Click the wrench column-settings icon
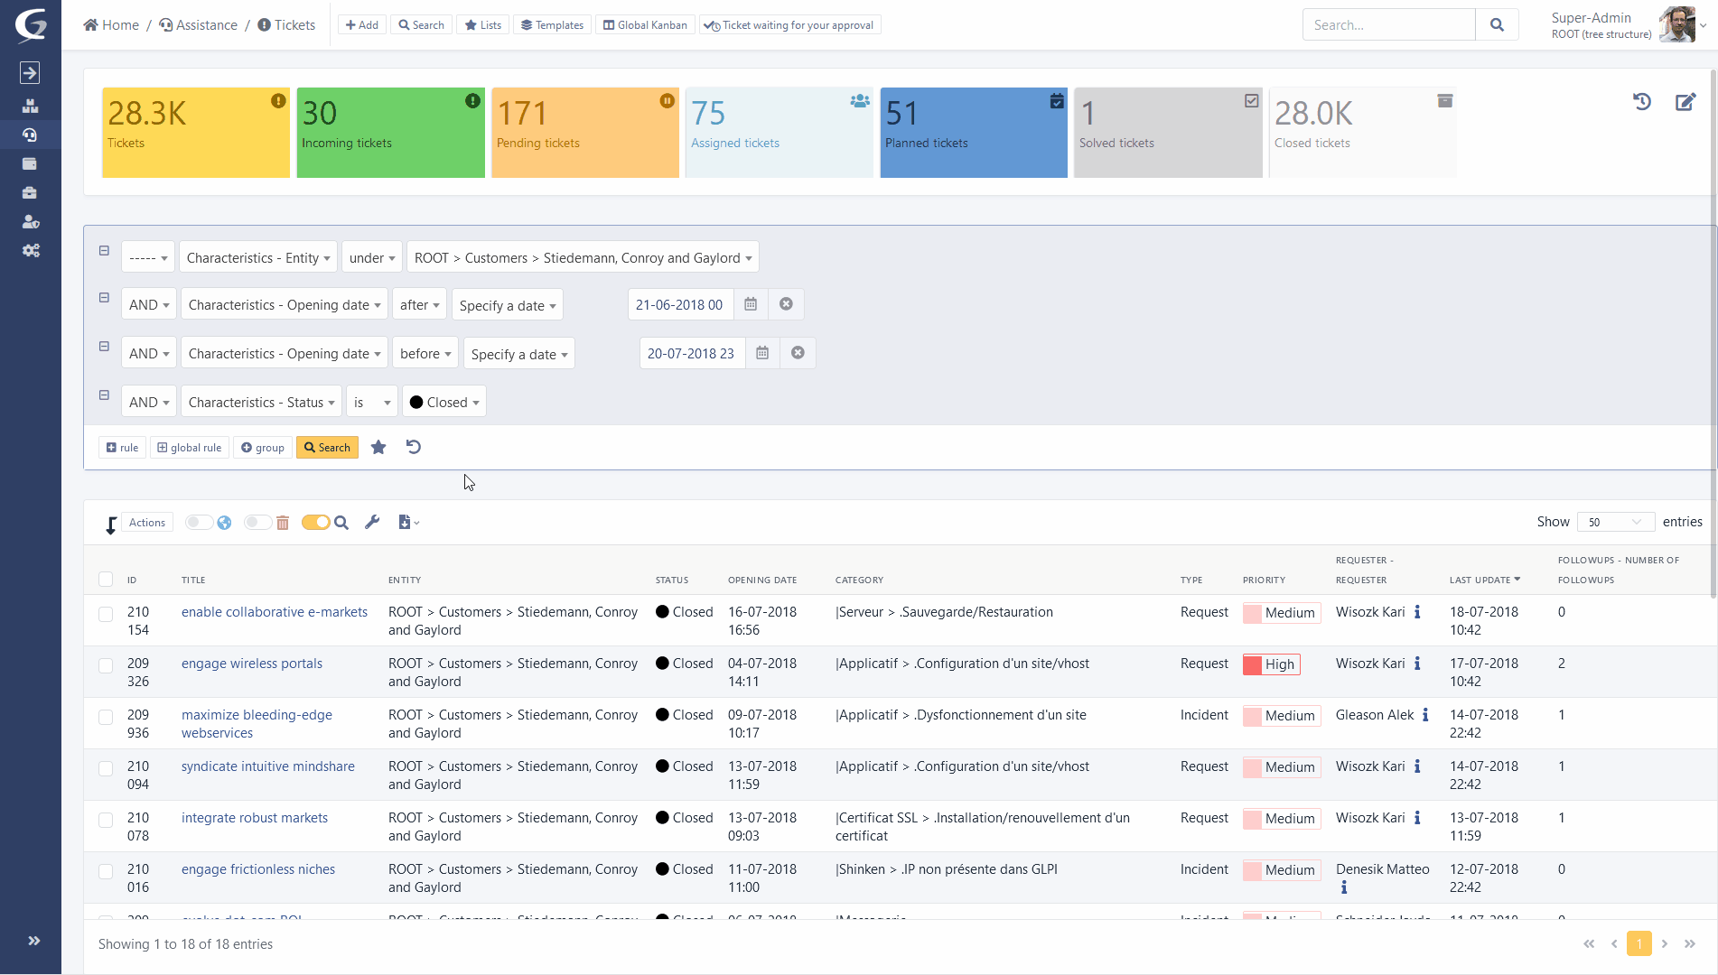The image size is (1718, 975). [x=372, y=522]
